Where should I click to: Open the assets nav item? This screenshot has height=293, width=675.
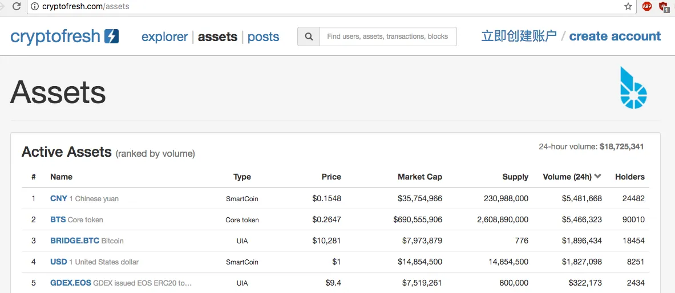217,37
